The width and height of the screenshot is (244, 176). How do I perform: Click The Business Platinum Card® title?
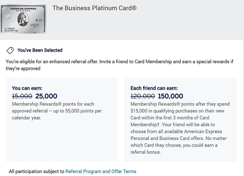(94, 8)
